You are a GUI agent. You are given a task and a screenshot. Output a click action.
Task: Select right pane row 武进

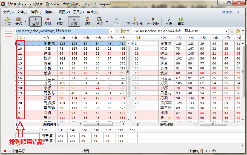pos(187,73)
